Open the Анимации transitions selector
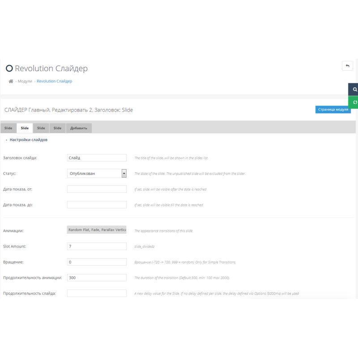 click(97, 229)
